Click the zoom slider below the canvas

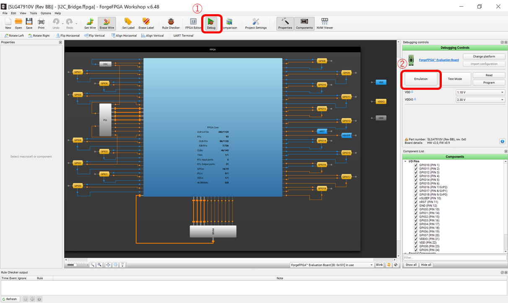click(x=75, y=265)
